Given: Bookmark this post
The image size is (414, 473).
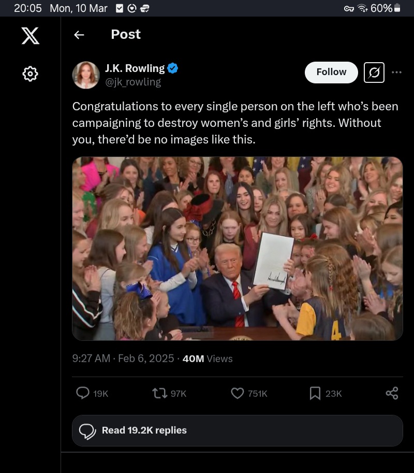Looking at the screenshot, I should point(315,393).
